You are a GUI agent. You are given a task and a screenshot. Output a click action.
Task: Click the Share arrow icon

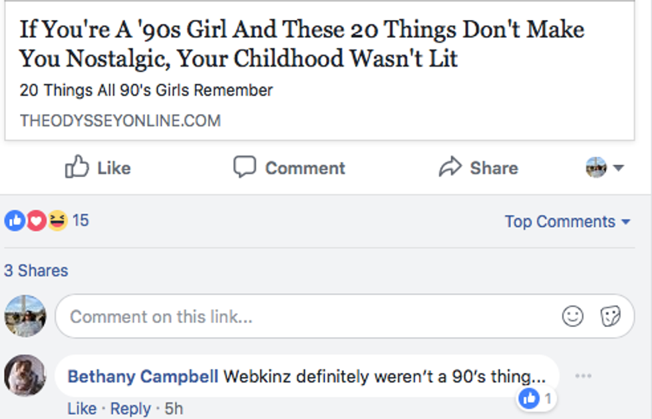click(x=450, y=167)
